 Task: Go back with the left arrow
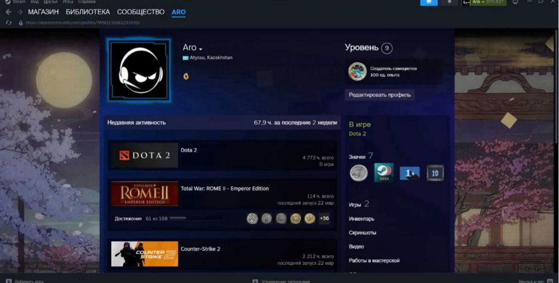8,12
